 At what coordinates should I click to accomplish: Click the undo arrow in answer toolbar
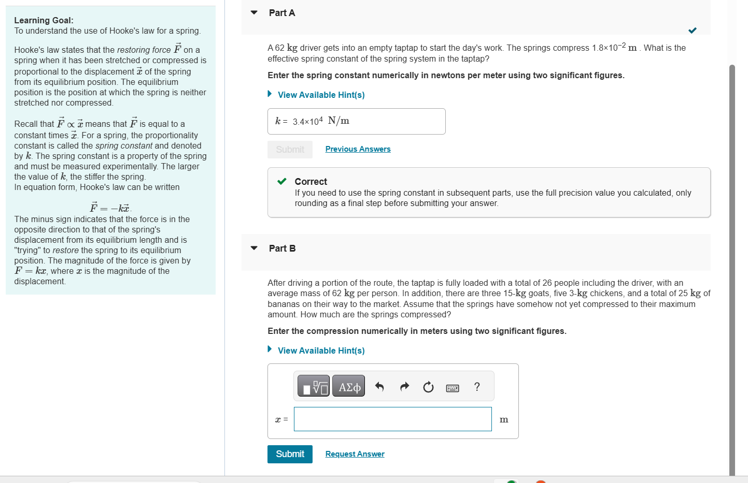click(x=379, y=387)
